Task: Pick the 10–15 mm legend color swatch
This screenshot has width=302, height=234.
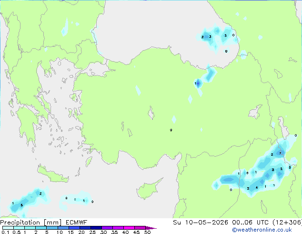Action: click(63, 228)
